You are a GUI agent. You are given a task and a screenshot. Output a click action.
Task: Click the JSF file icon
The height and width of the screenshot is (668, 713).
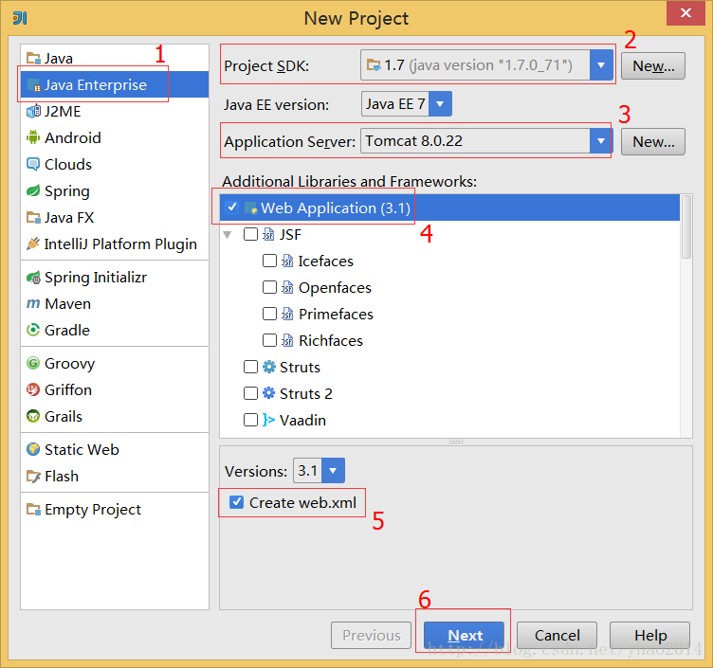pyautogui.click(x=268, y=234)
